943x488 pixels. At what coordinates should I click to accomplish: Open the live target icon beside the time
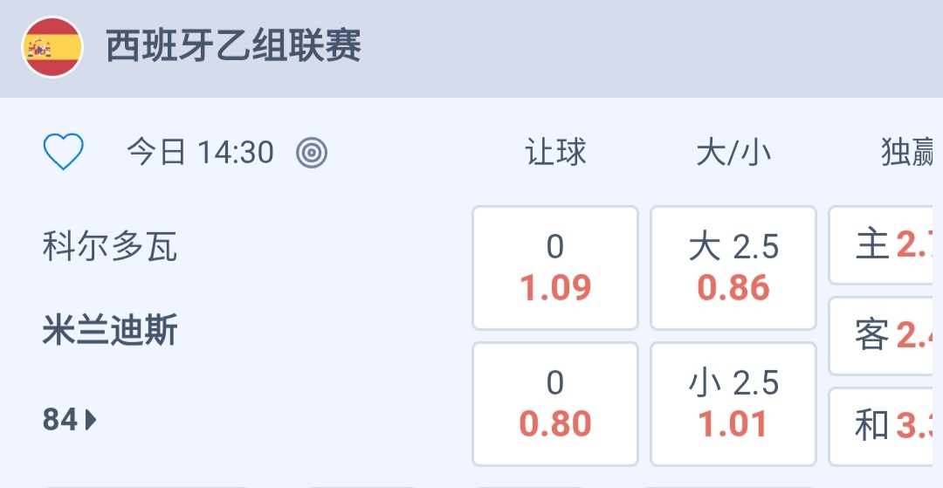tap(312, 153)
